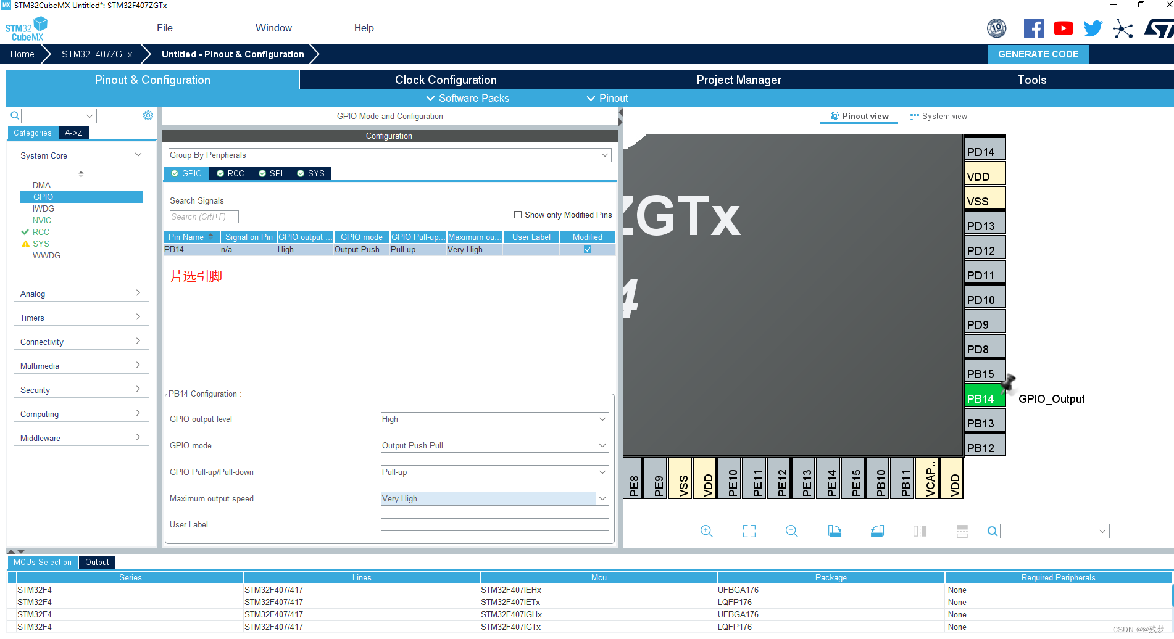The image size is (1174, 639).
Task: Open the Facebook link icon
Action: [x=1034, y=28]
